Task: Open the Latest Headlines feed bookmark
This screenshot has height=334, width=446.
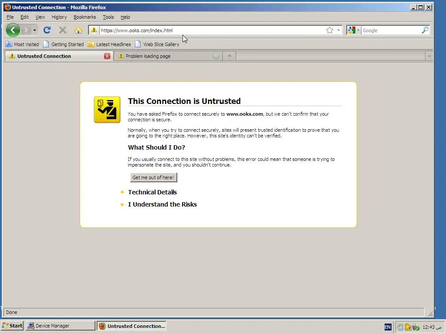Action: [109, 44]
